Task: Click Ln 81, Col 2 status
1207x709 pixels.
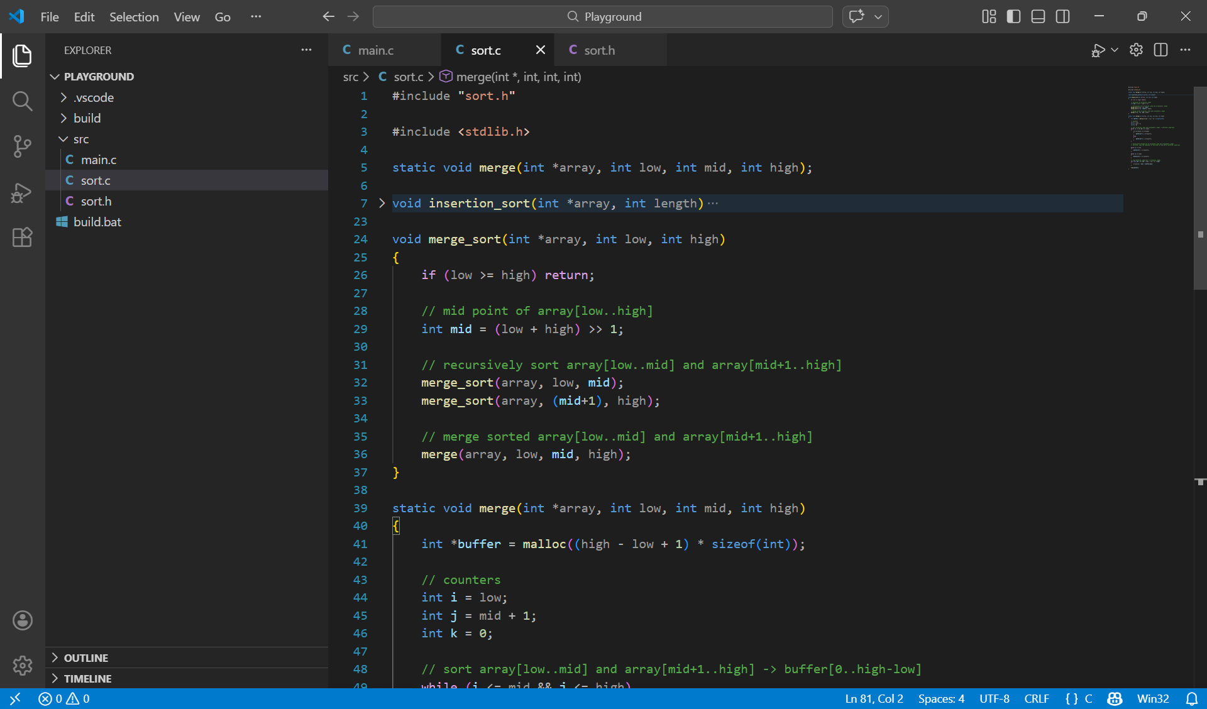Action: click(874, 699)
